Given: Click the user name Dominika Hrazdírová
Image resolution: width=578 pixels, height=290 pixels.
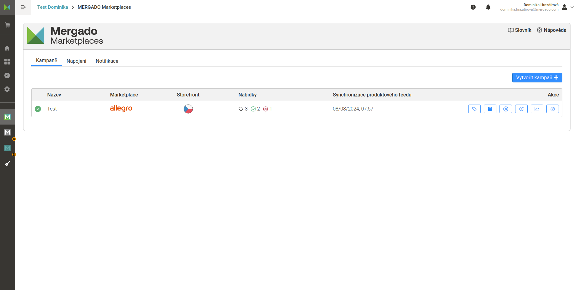Looking at the screenshot, I should coord(541,5).
